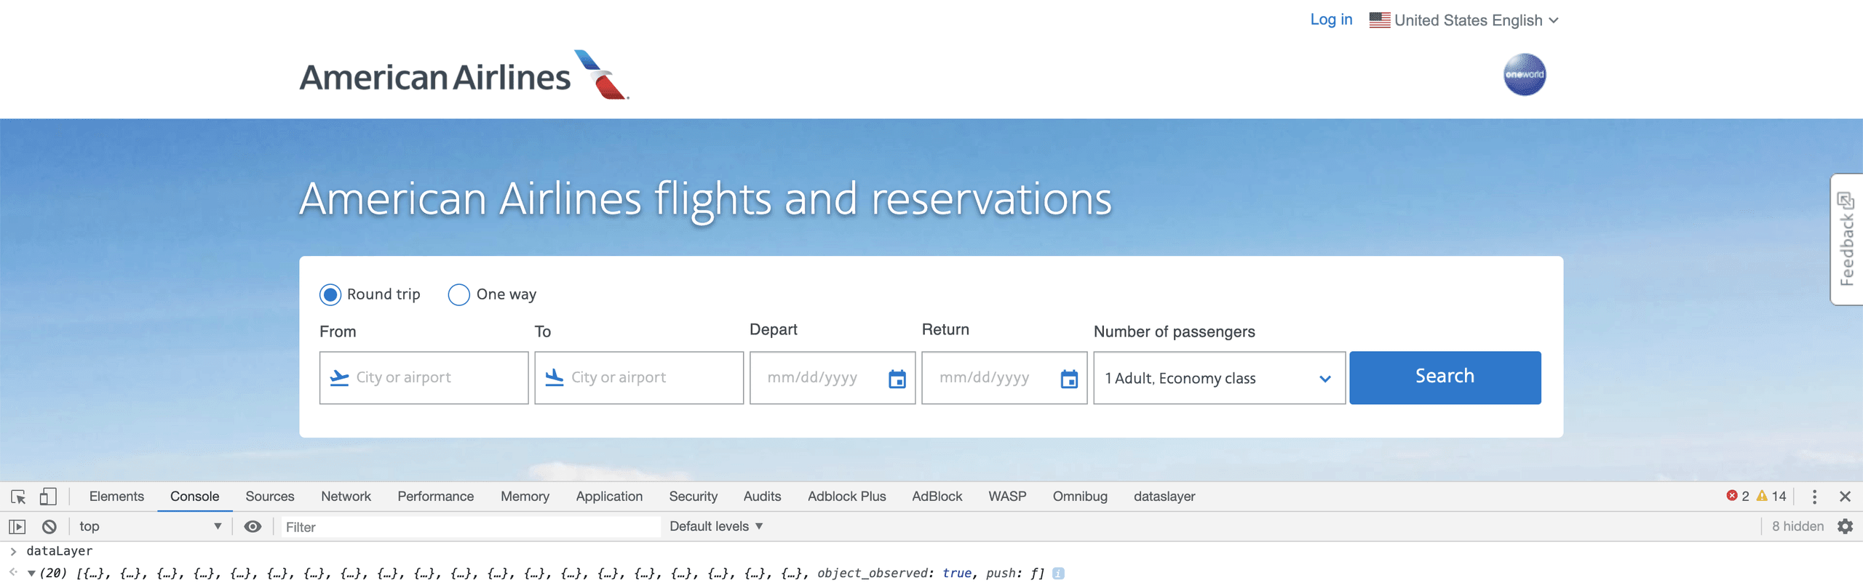Open the passengers and class dropdown
The image size is (1863, 583).
point(1218,378)
